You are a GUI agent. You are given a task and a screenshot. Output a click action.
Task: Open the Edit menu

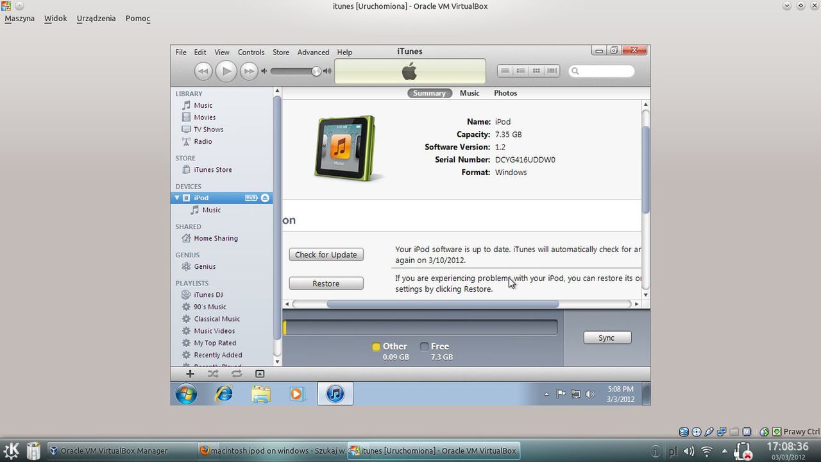200,52
